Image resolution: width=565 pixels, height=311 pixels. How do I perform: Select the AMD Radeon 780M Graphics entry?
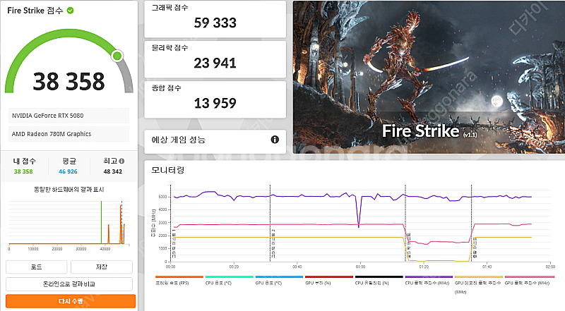[69, 134]
